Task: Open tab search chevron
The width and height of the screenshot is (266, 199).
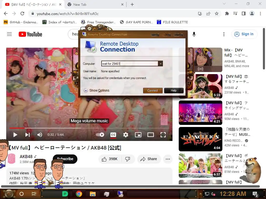Action: pyautogui.click(x=224, y=4)
